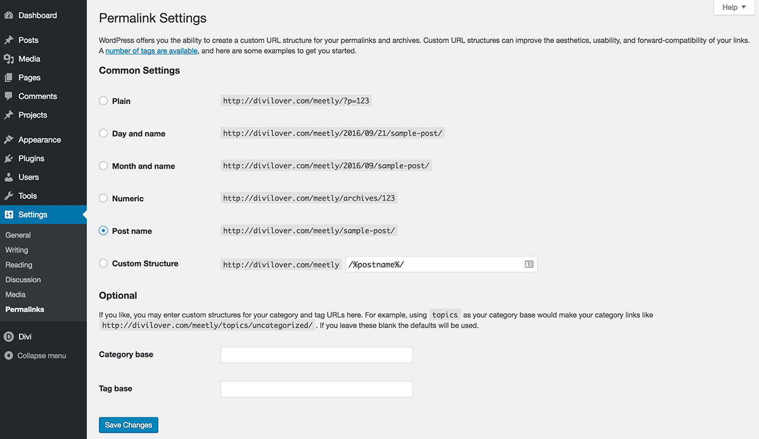759x439 pixels.
Task: Focus the Tag base text field
Action: pyautogui.click(x=317, y=389)
